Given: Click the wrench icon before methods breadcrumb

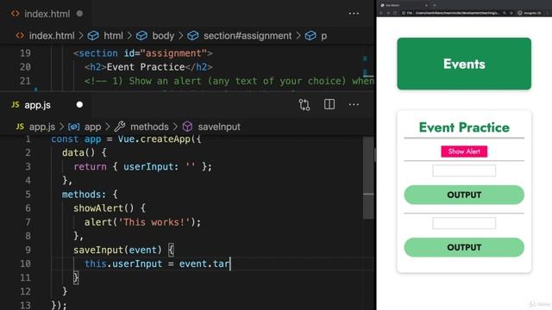Looking at the screenshot, I should click(x=120, y=127).
